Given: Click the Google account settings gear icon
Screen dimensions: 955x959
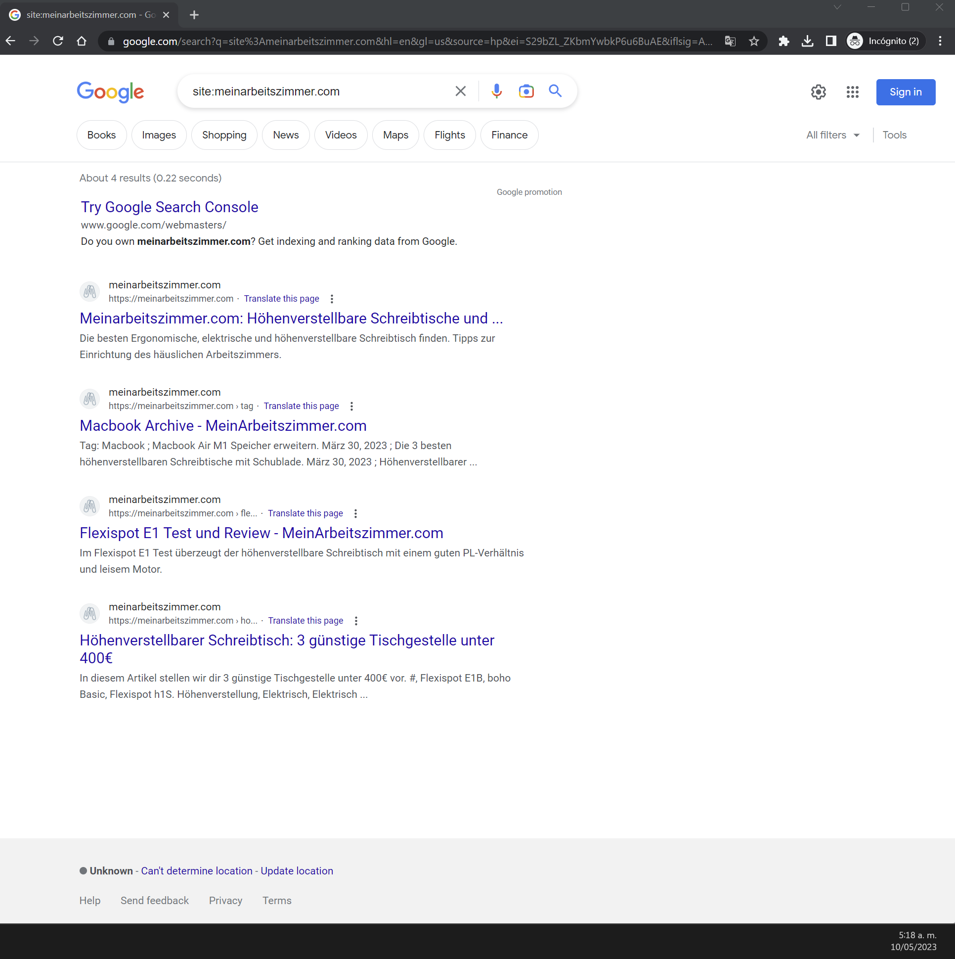Looking at the screenshot, I should tap(819, 91).
